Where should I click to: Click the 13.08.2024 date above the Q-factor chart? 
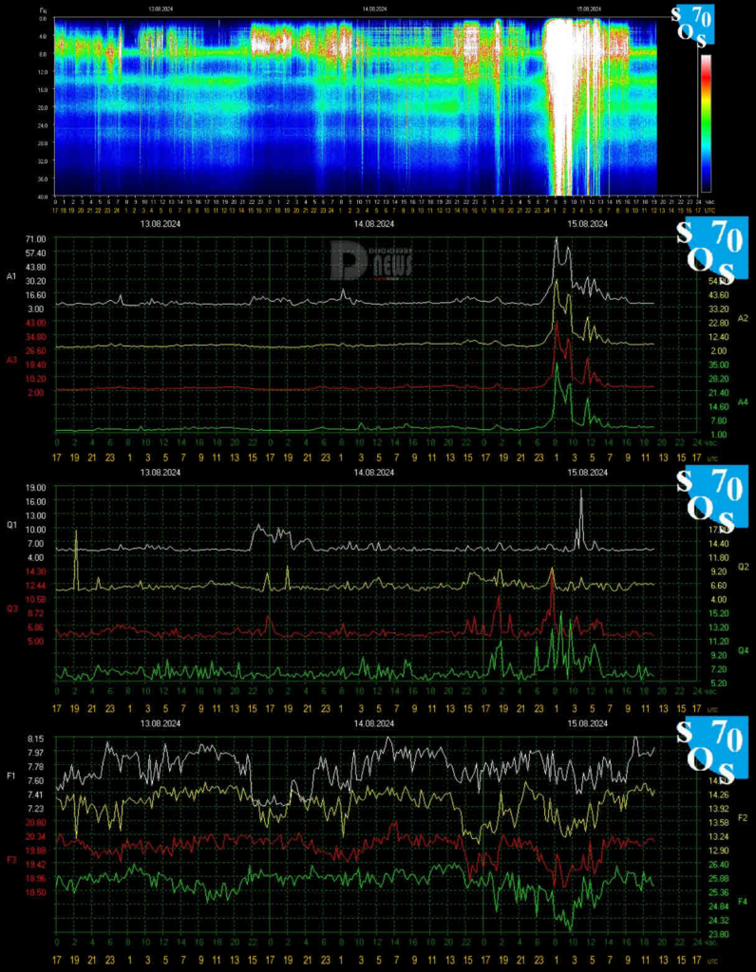[161, 472]
